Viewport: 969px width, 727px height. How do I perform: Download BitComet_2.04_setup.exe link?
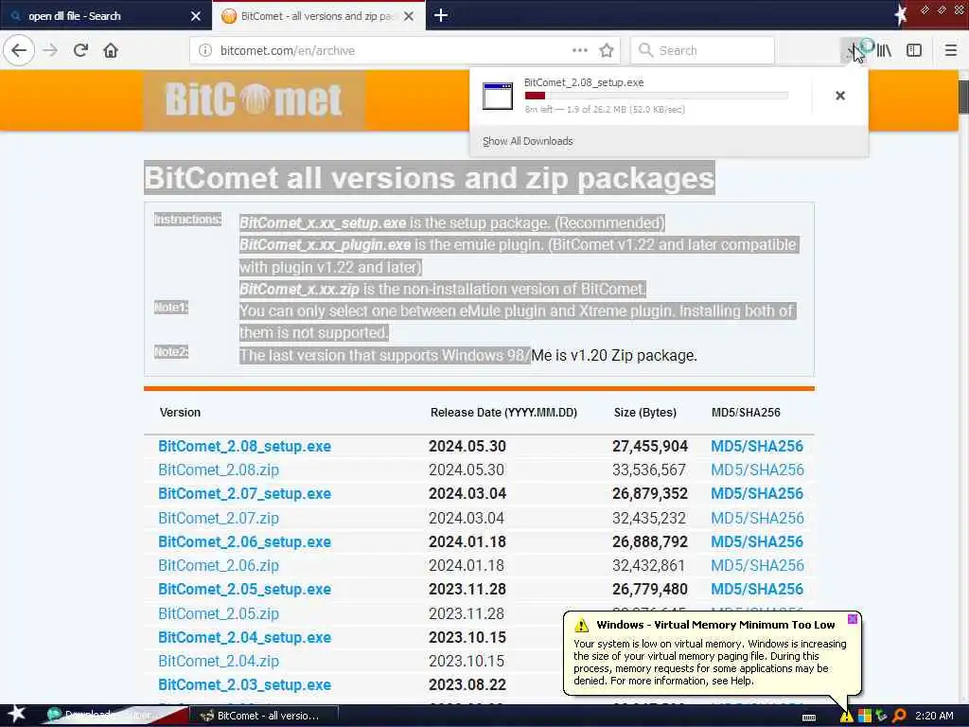245,637
